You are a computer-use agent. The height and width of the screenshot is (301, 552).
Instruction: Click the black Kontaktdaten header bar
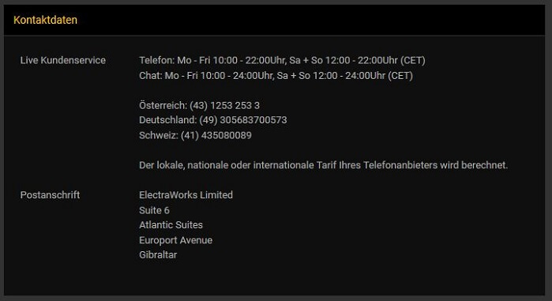click(274, 20)
